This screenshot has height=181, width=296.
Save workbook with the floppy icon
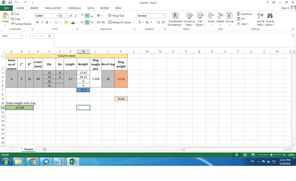[10, 2]
